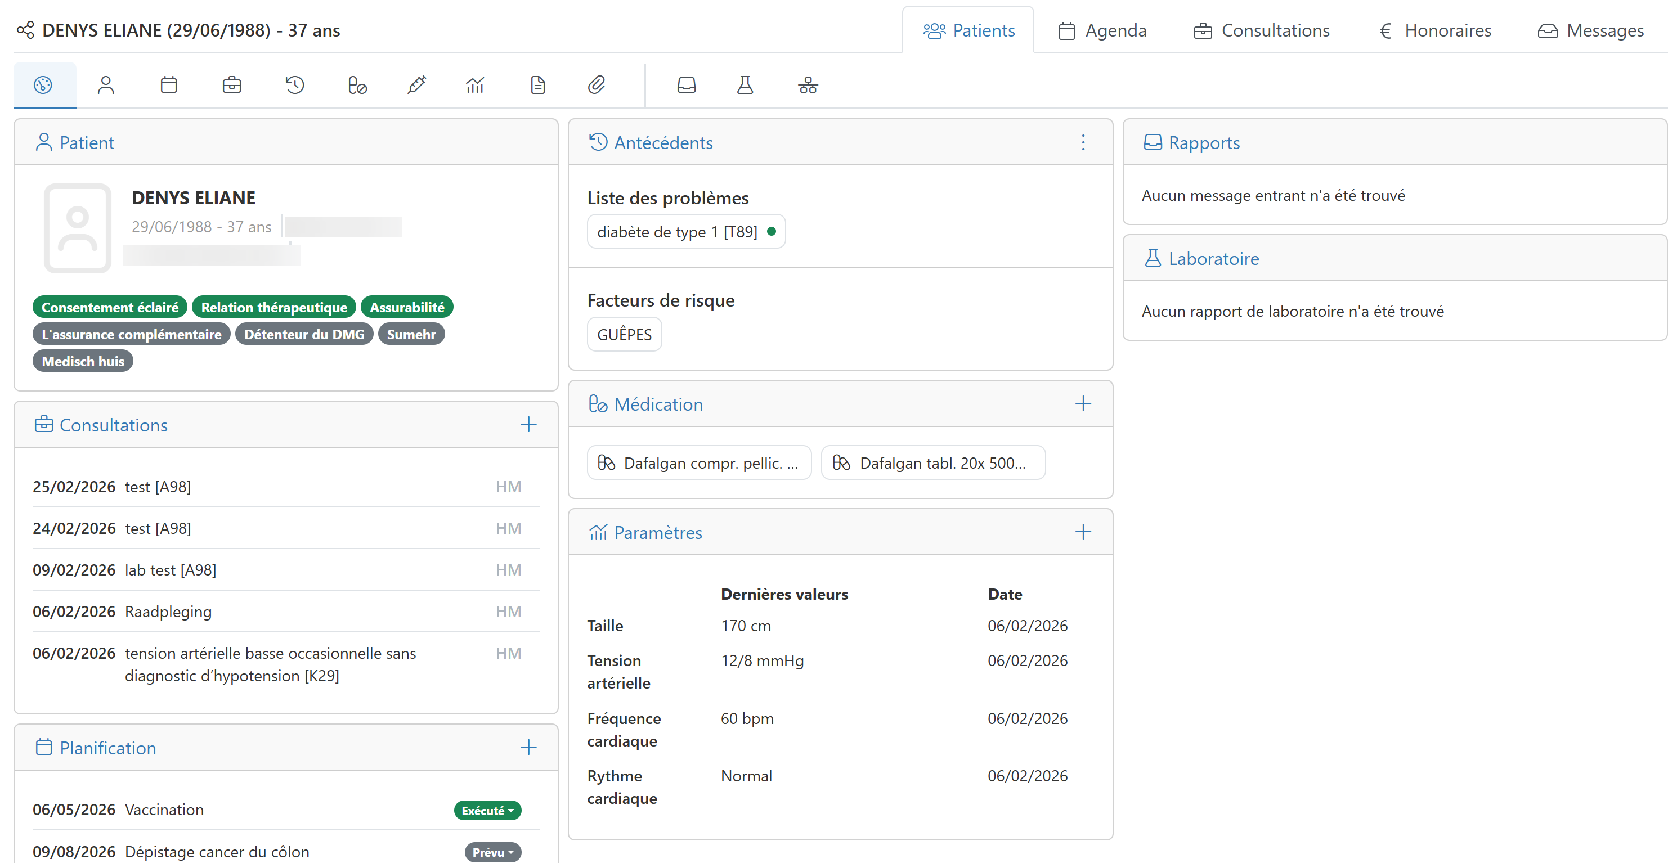
Task: Open the Prévu status dropdown
Action: click(493, 852)
